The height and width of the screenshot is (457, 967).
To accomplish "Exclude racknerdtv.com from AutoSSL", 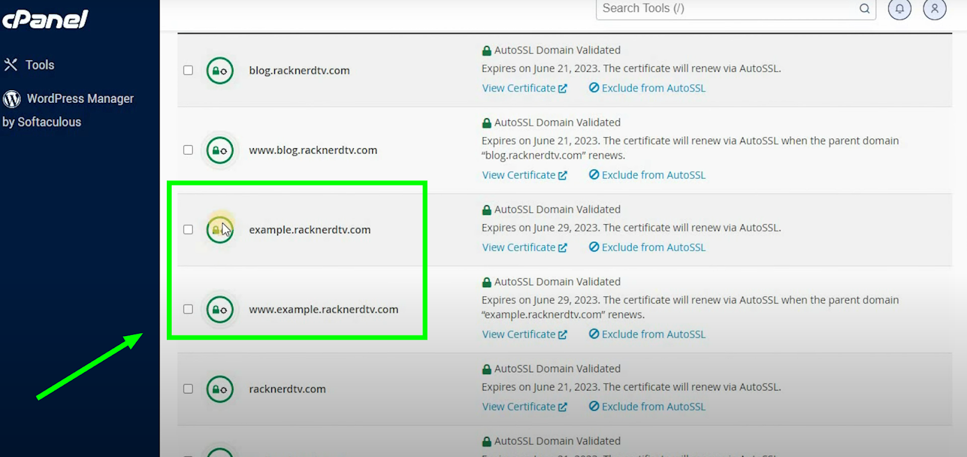I will click(647, 407).
